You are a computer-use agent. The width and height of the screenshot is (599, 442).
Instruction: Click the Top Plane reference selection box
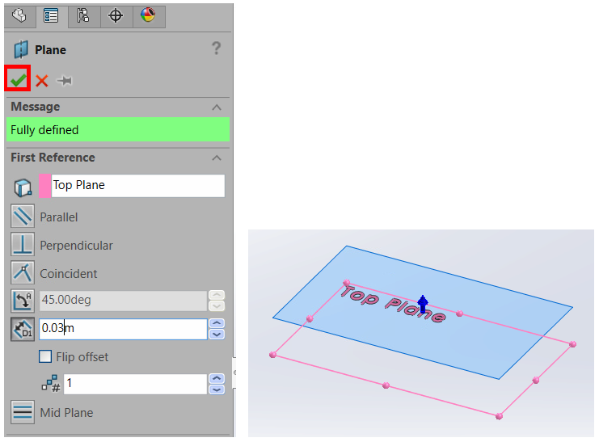pyautogui.click(x=137, y=185)
